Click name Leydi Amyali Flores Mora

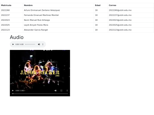click(x=36, y=25)
